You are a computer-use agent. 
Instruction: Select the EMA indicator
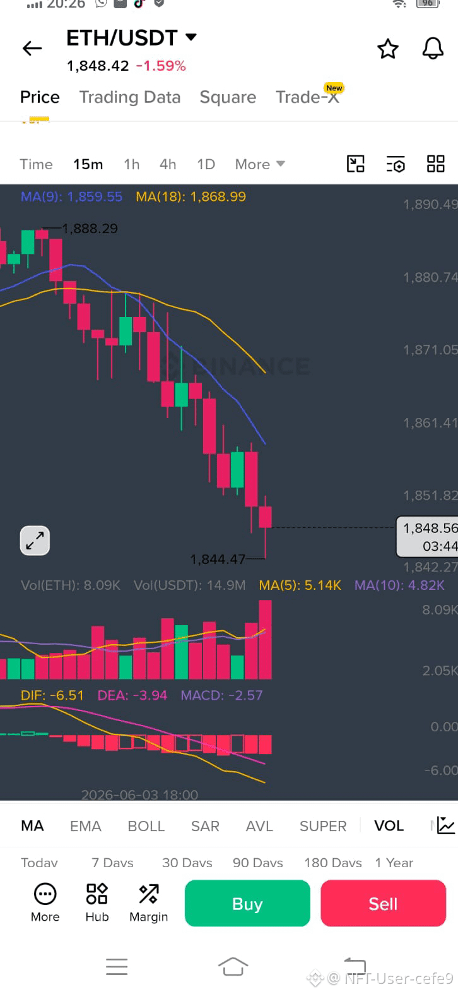coord(85,826)
